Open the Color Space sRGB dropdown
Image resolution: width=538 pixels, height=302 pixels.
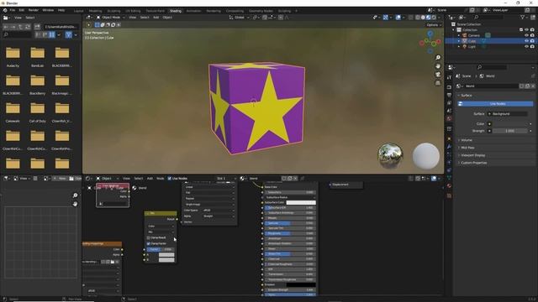pyautogui.click(x=219, y=211)
